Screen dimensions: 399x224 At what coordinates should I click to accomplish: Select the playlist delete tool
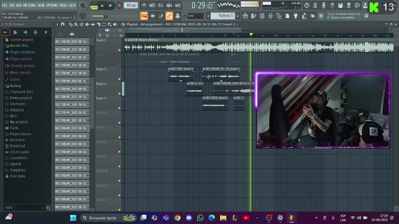pyautogui.click(x=82, y=24)
